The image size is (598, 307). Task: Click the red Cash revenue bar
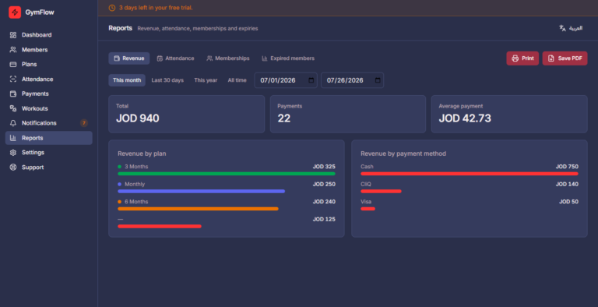[x=470, y=174]
